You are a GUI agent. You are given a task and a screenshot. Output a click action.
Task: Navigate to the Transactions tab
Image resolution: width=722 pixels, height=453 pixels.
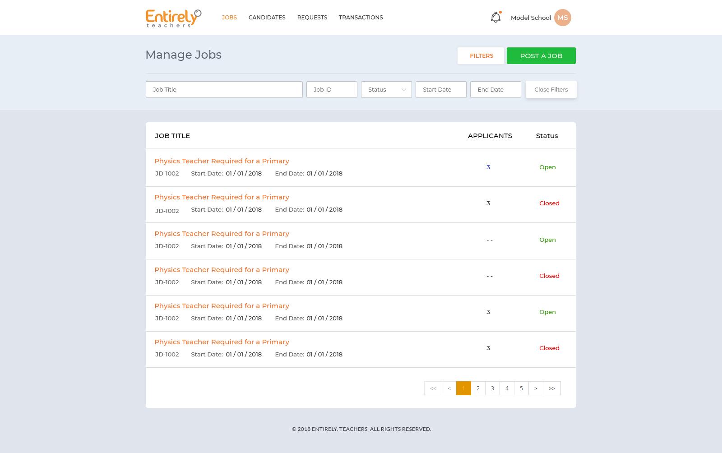(x=361, y=17)
